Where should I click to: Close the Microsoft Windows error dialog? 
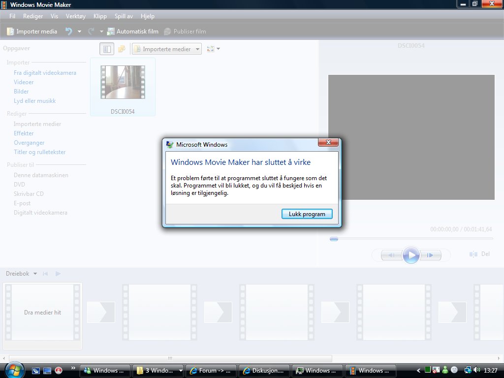pos(328,142)
